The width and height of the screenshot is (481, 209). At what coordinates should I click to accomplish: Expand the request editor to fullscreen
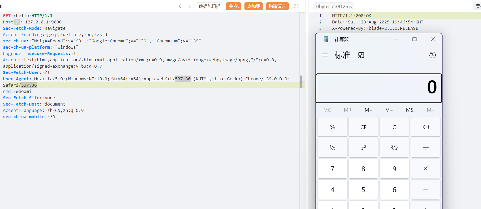pos(296,6)
